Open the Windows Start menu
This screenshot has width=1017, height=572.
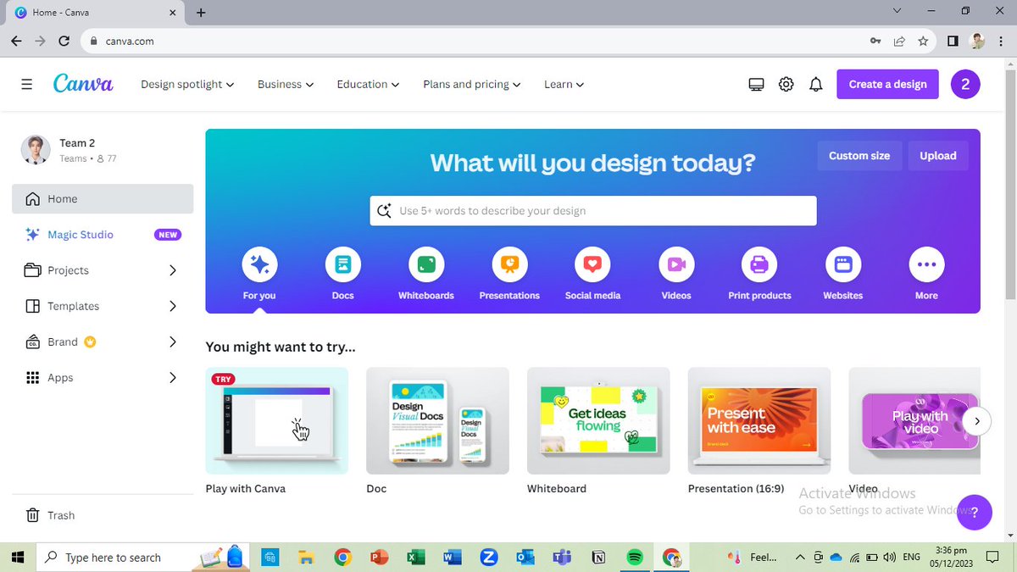pos(18,557)
